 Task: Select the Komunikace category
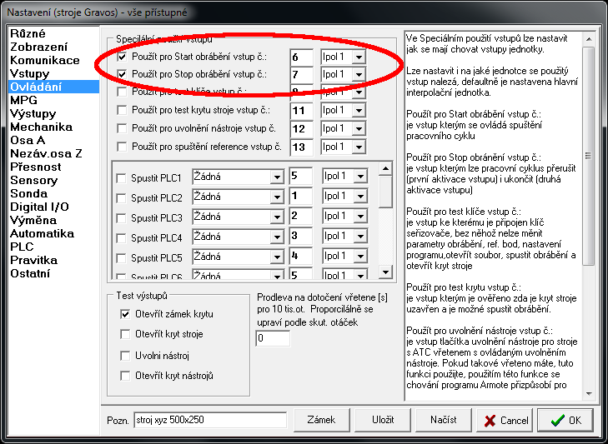tap(44, 60)
